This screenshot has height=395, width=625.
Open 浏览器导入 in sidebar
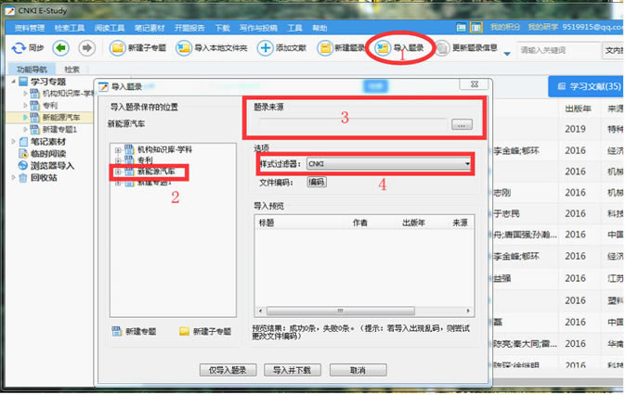click(x=52, y=165)
